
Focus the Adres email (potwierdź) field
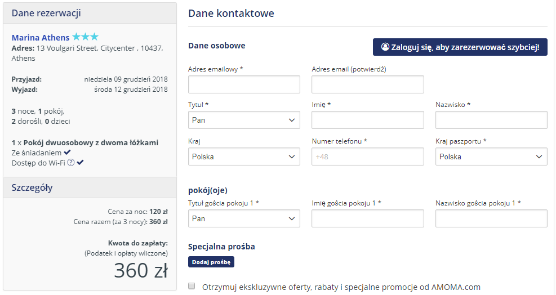tap(368, 84)
